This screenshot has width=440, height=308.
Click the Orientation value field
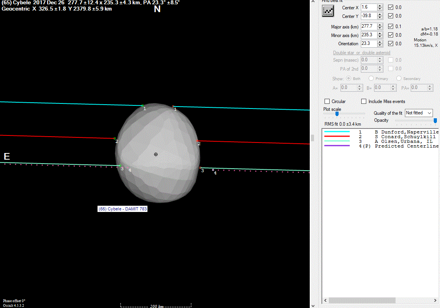pos(369,43)
